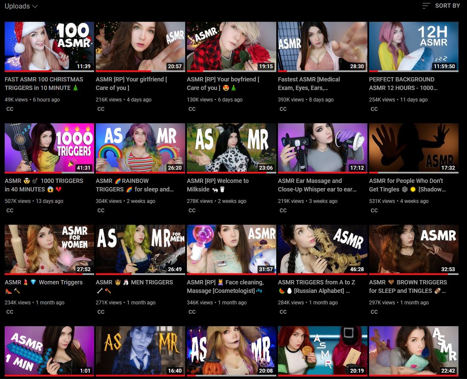Click watch progress bar on 1000 TRIGGERS thumbnail
The image size is (467, 379).
point(49,172)
